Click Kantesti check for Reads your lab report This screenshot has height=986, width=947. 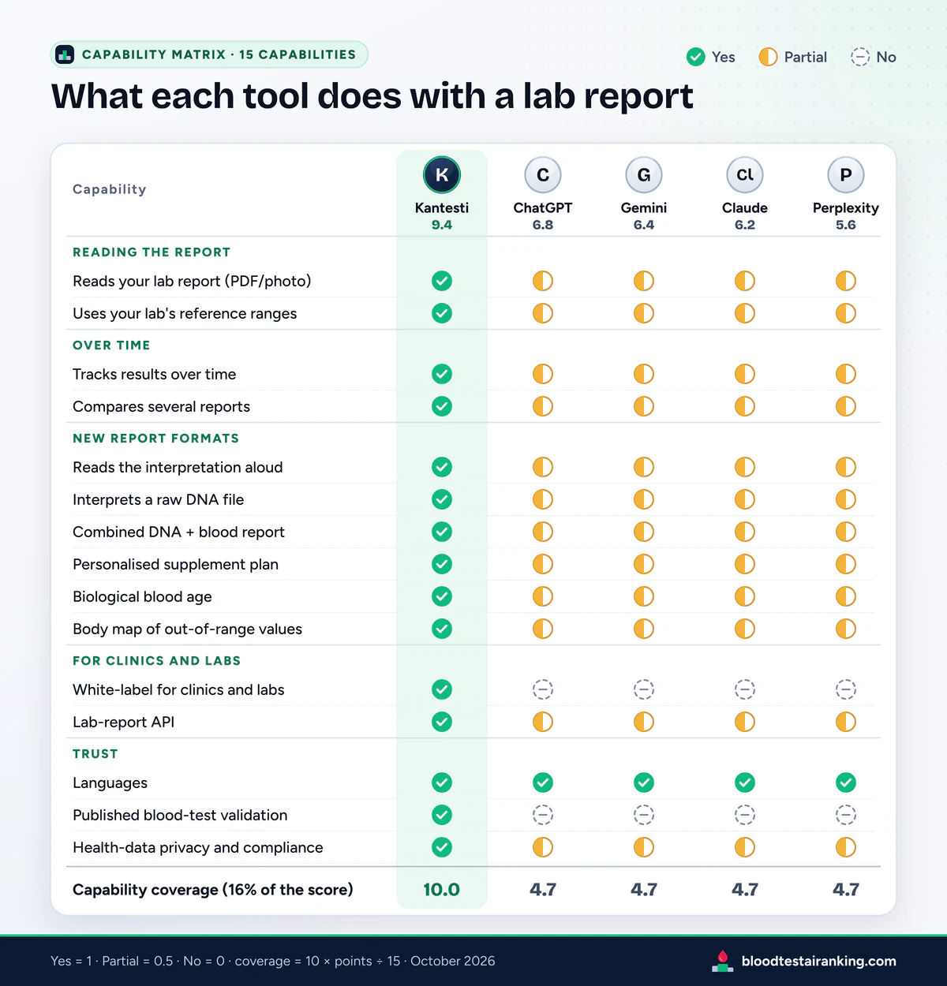(442, 281)
